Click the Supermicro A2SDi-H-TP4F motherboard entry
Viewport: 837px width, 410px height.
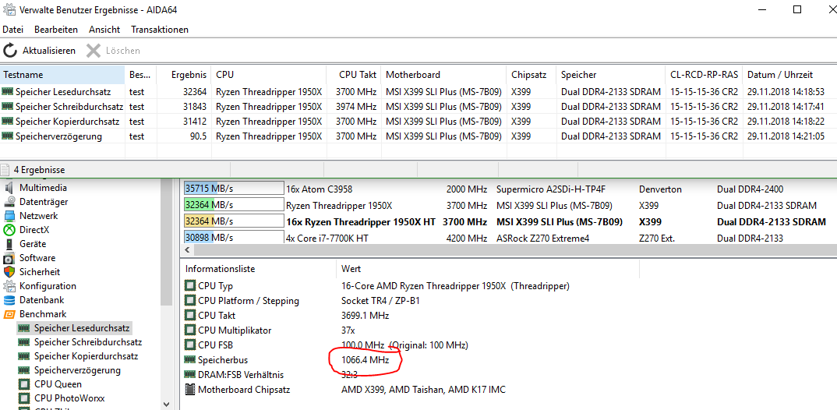[x=551, y=189]
